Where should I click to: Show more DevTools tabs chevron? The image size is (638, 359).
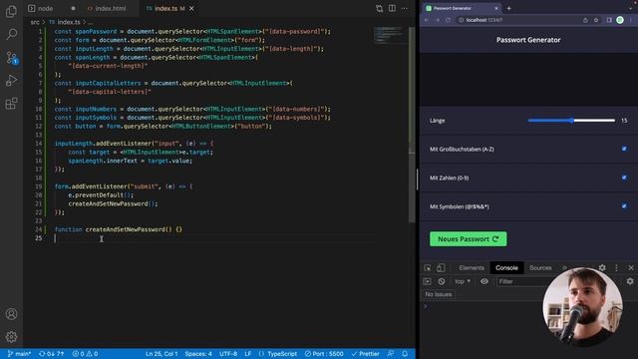pyautogui.click(x=565, y=268)
